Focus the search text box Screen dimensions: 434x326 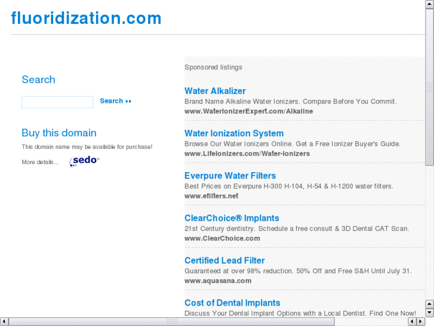tap(57, 102)
